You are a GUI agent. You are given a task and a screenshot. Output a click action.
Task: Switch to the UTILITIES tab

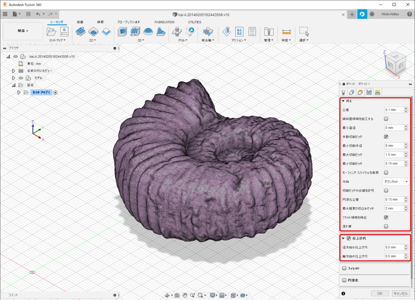pos(194,22)
